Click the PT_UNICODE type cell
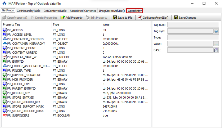The image size is (222, 128). tap(61, 57)
